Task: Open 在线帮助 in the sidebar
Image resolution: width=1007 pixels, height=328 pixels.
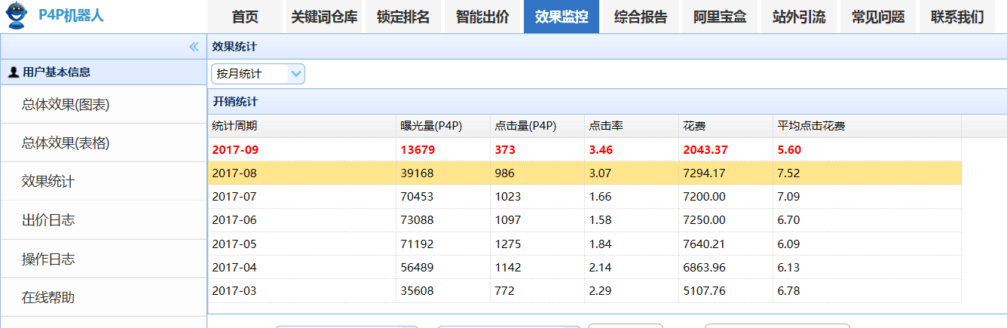Action: (x=103, y=297)
